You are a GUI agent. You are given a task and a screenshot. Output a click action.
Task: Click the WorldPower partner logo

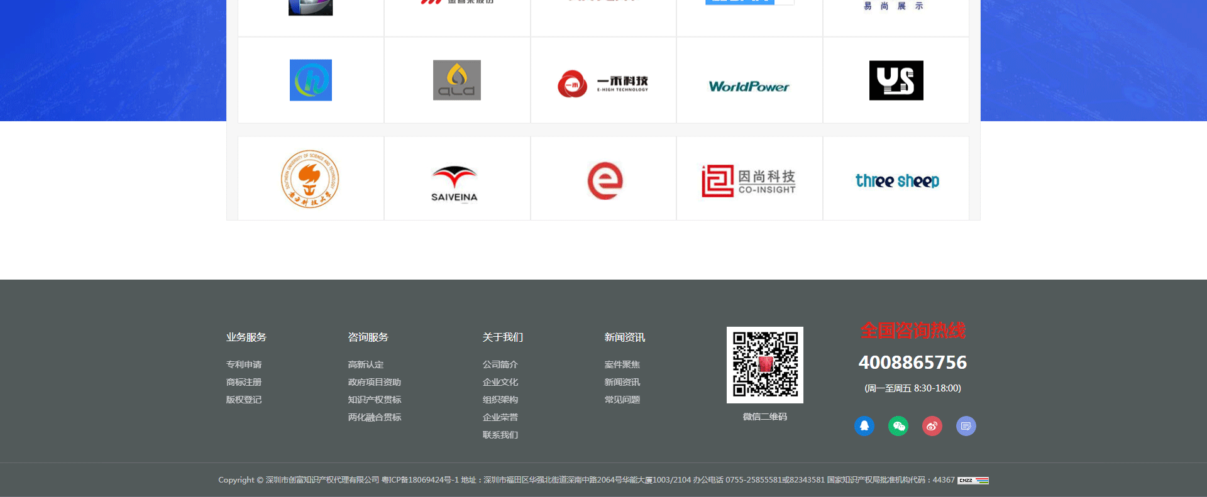click(x=749, y=87)
